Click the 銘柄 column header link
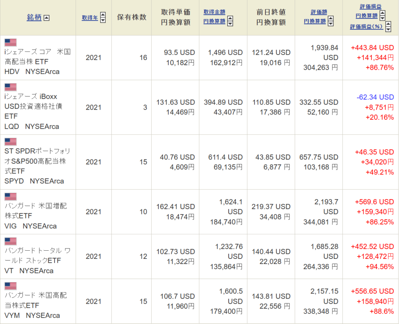This screenshot has height=324, width=399. 34,18
